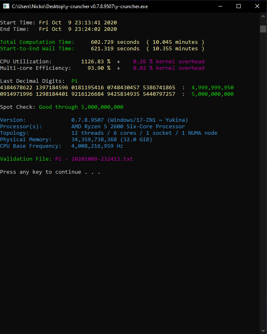
Task: Click the '621.319 seconds' value
Action: point(115,49)
